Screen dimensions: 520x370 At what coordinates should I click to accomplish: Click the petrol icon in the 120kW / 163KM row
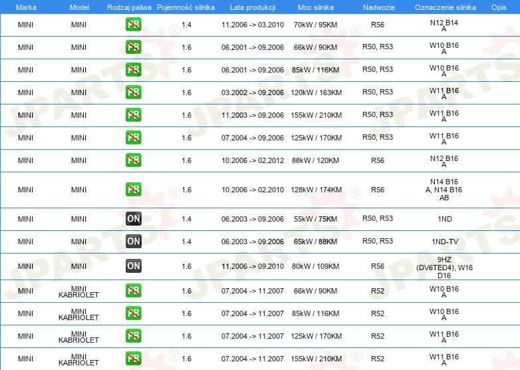pyautogui.click(x=133, y=92)
